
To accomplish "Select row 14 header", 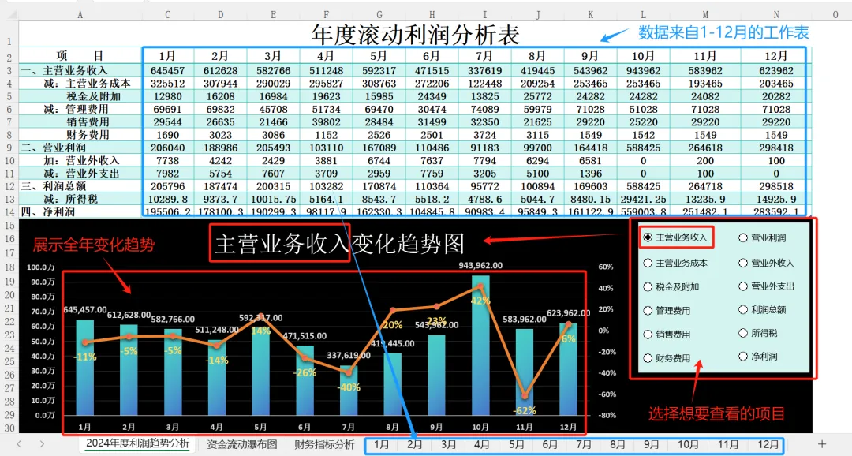I will coord(9,212).
